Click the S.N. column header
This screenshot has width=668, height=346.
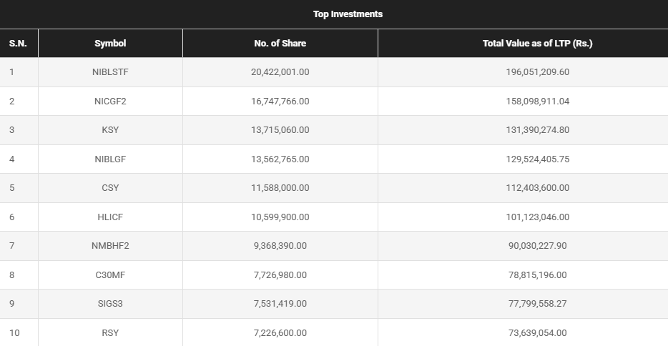18,44
